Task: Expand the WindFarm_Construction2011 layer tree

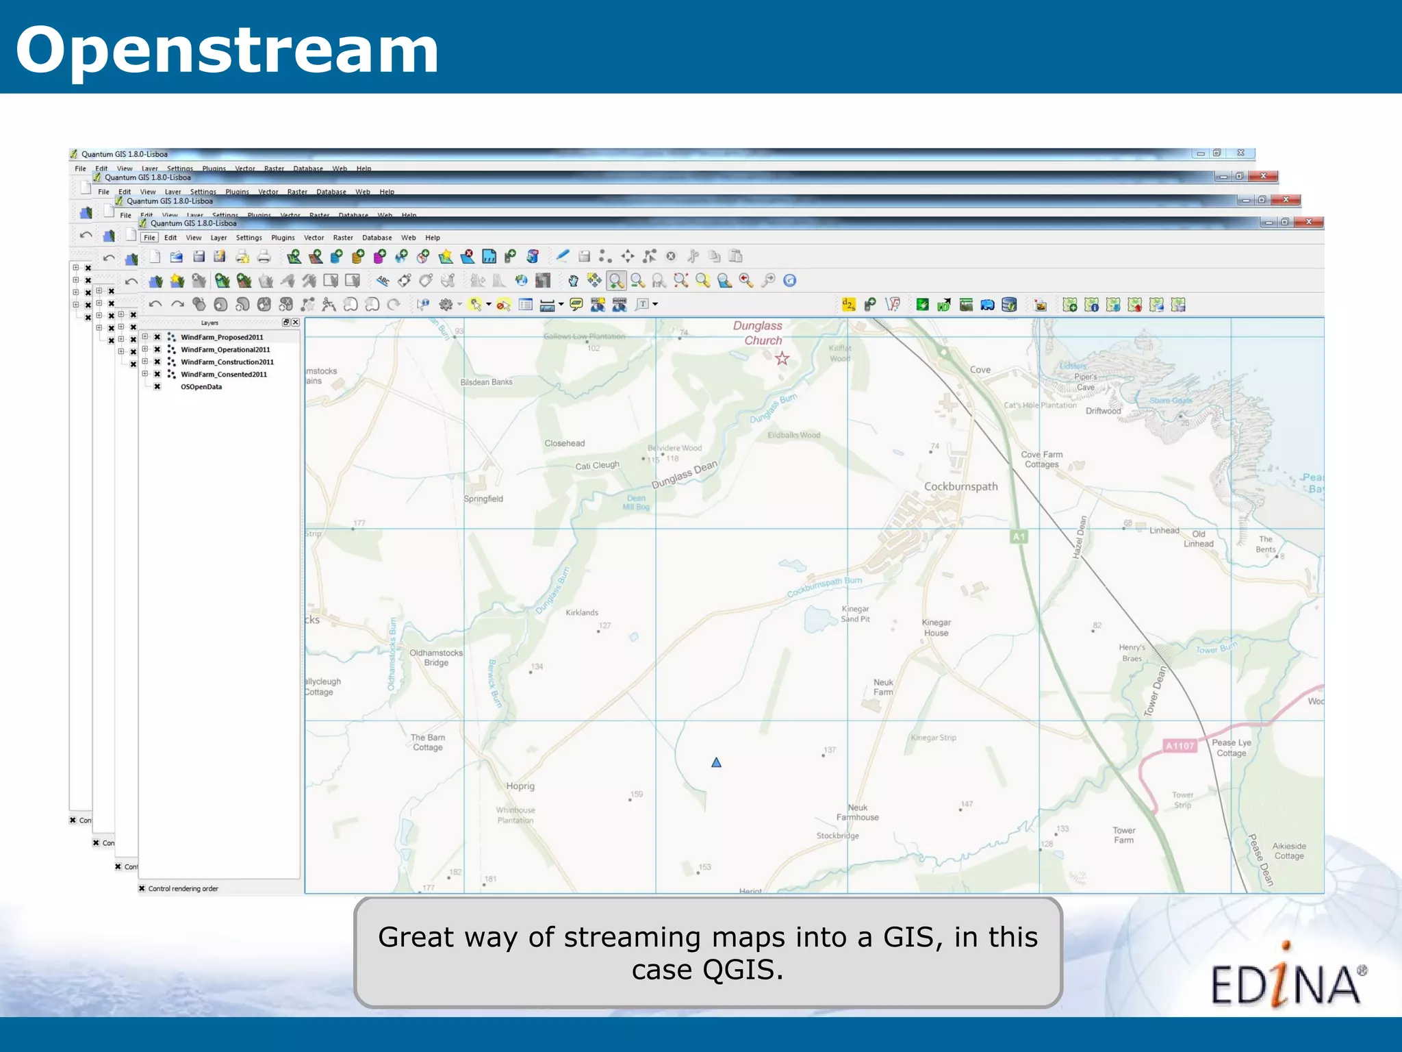Action: pos(145,362)
